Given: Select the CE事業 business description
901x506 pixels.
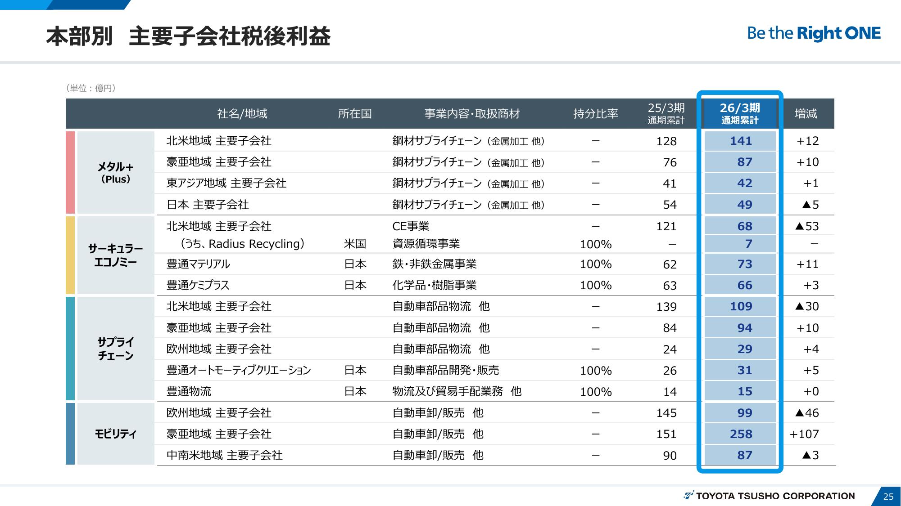Looking at the screenshot, I should click(x=411, y=226).
